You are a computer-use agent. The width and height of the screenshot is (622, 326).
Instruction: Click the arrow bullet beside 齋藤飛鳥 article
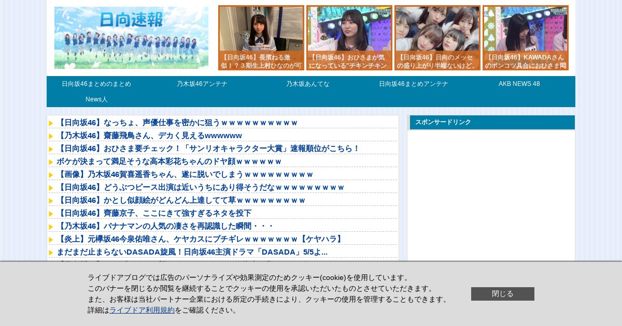51,136
